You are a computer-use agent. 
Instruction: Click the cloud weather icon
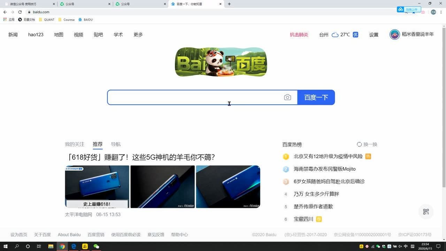tap(335, 35)
